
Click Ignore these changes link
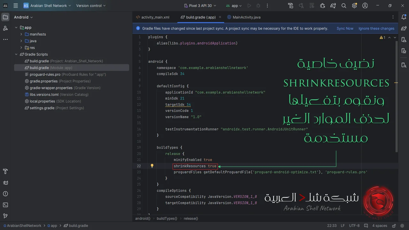376,28
